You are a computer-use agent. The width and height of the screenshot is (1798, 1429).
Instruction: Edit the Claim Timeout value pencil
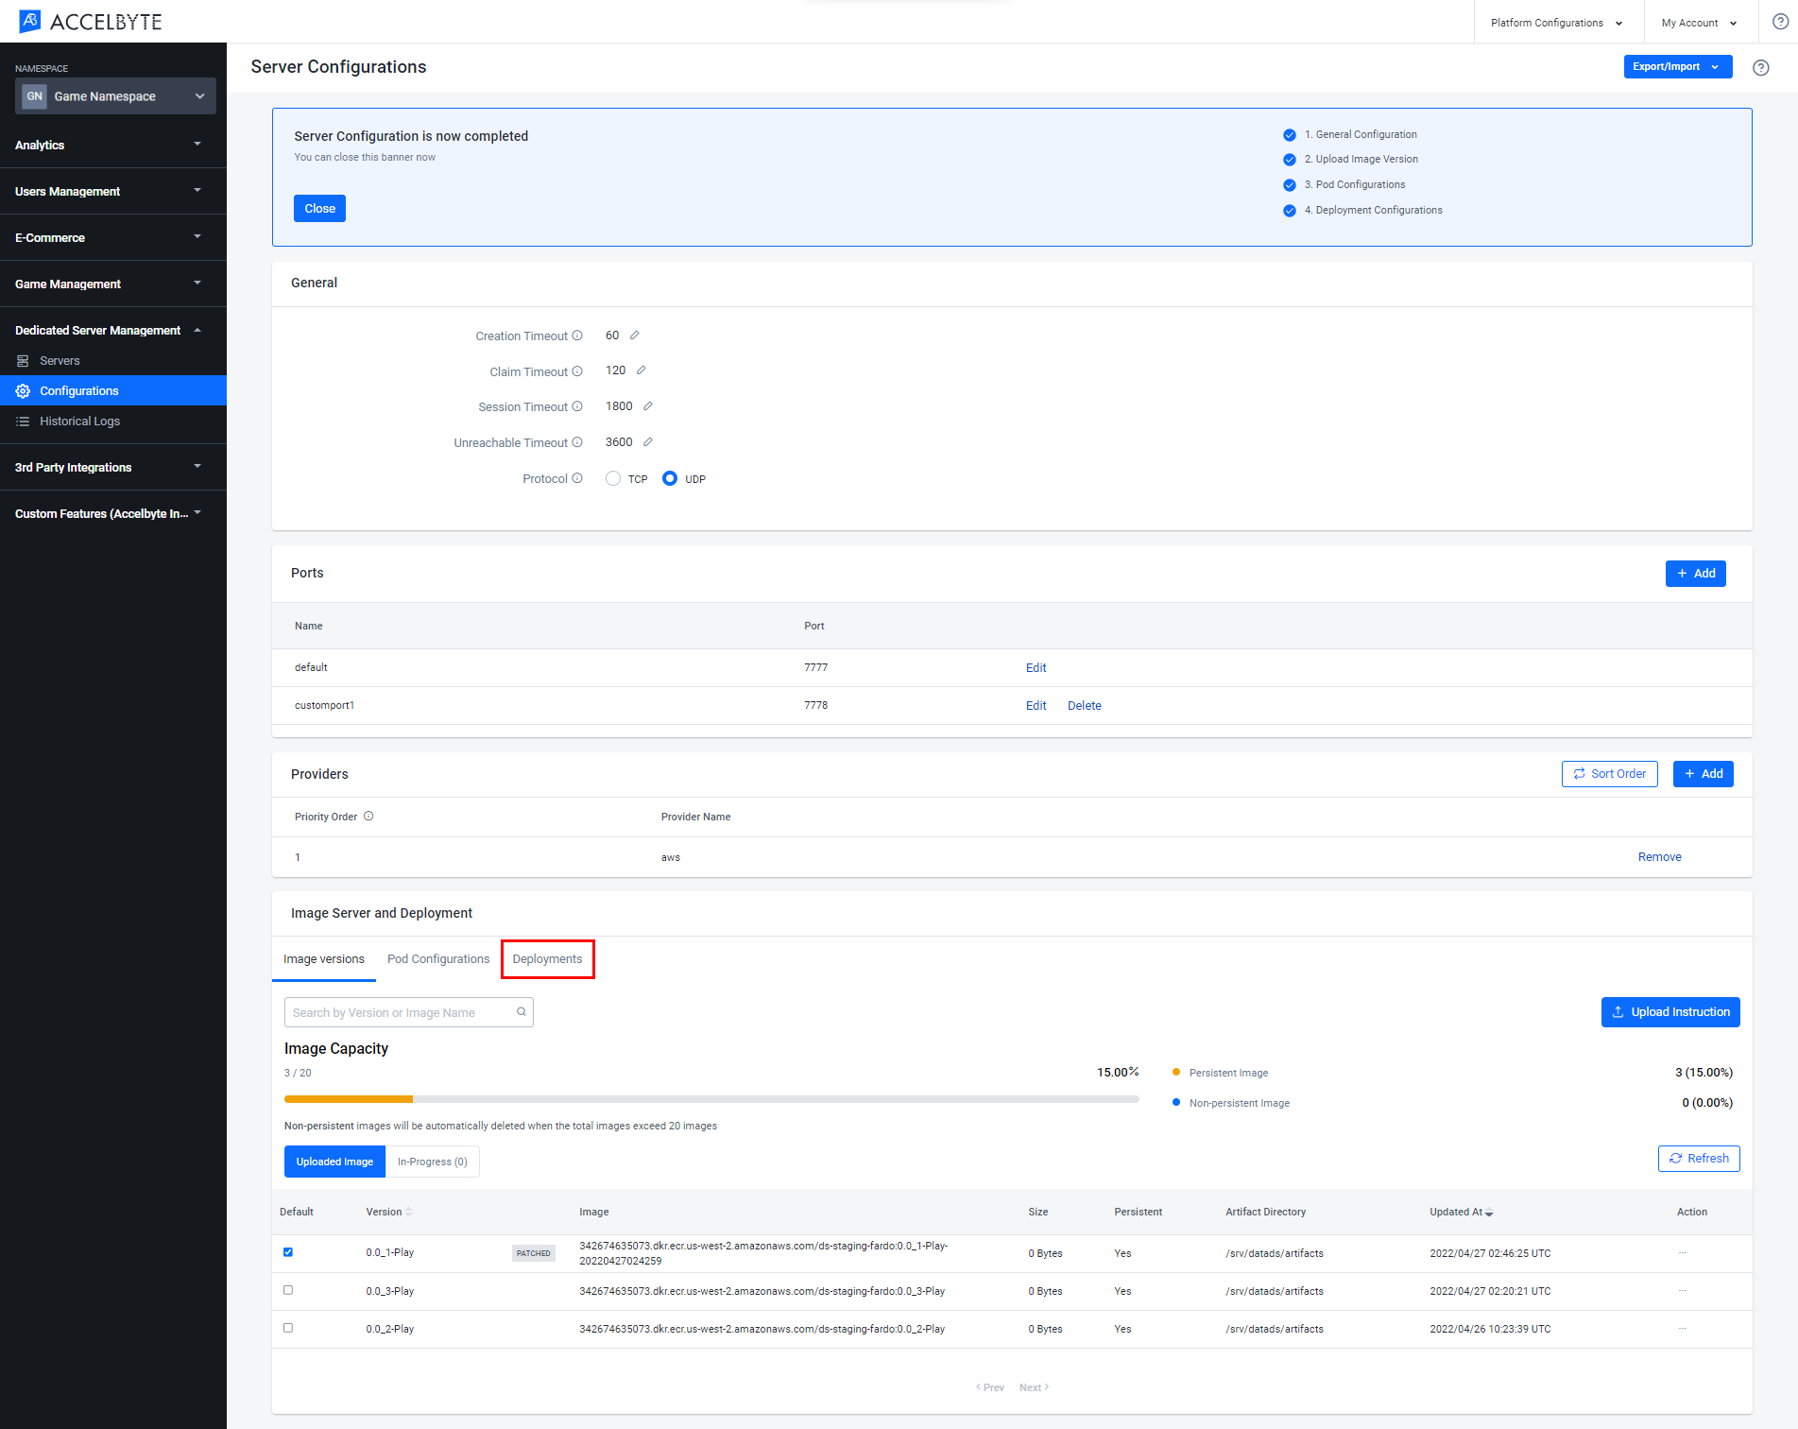[x=641, y=370]
